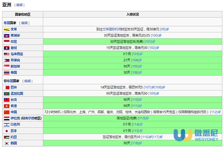Open reference link [111]

pos(135,106)
